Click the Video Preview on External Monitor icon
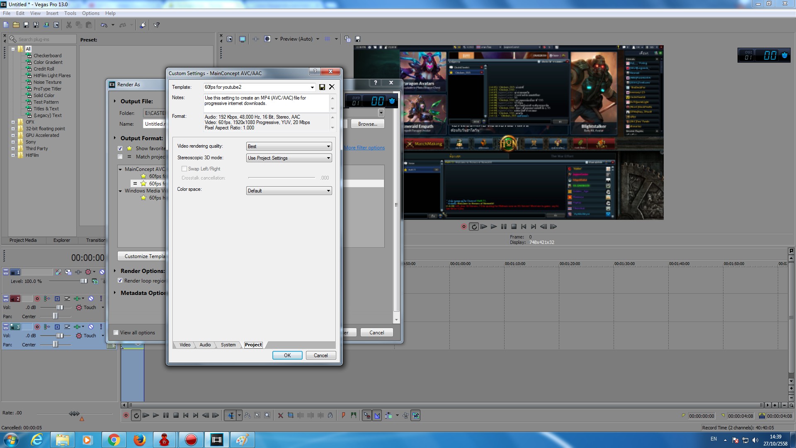 [243, 39]
